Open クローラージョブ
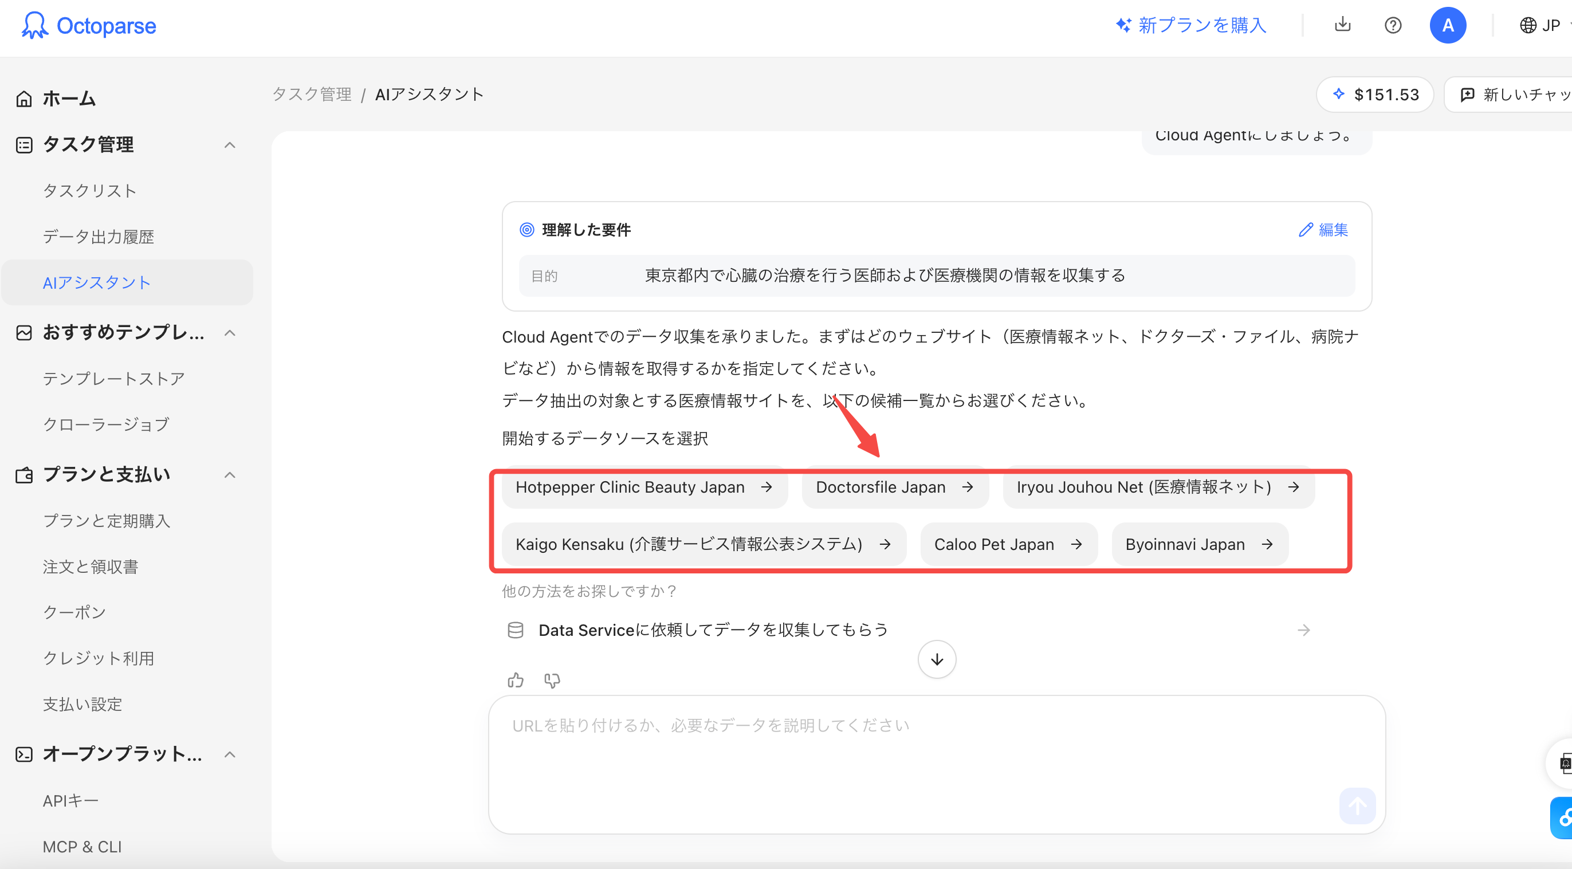The width and height of the screenshot is (1572, 869). coord(105,424)
